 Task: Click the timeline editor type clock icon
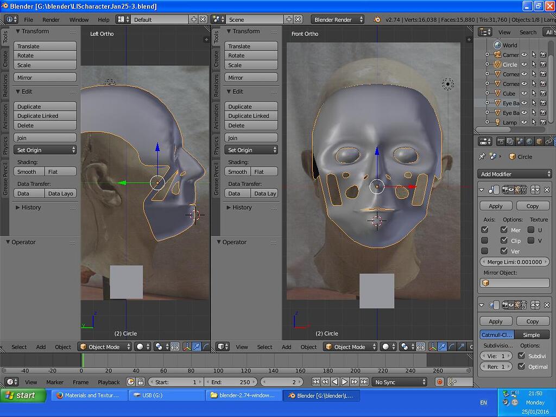tap(11, 382)
